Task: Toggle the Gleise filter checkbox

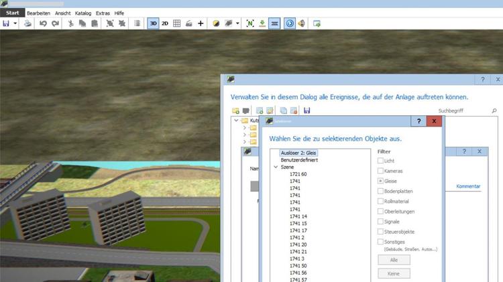Action: [381, 181]
